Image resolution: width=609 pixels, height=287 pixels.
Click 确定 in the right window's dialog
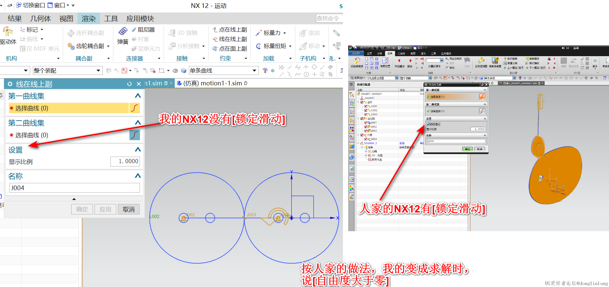tap(467, 149)
